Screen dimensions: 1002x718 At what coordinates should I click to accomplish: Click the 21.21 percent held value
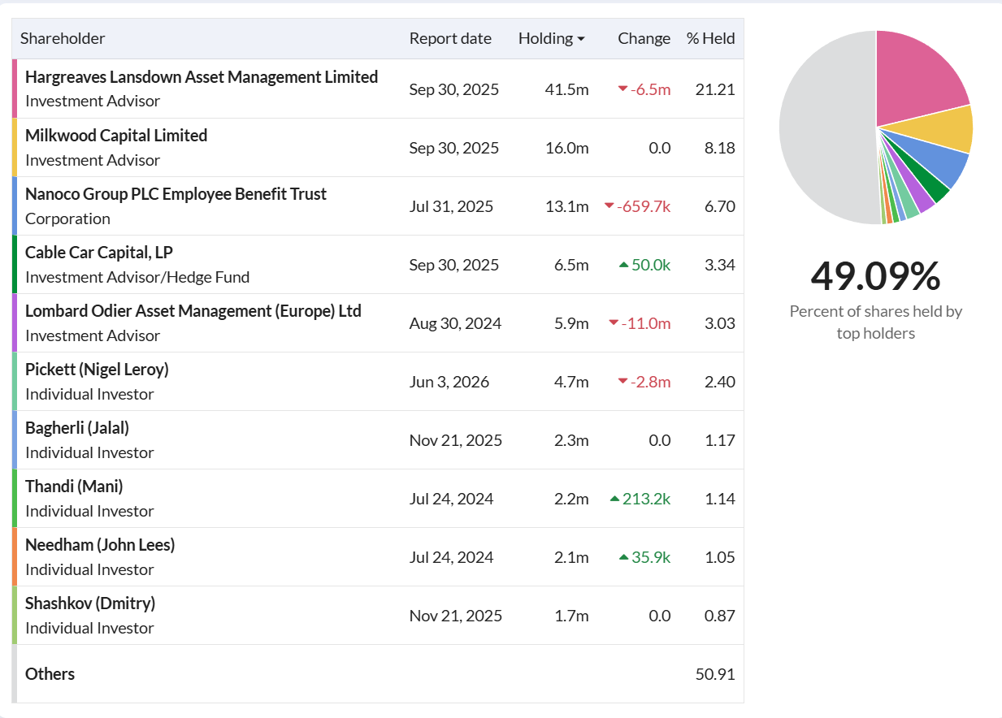(x=715, y=89)
